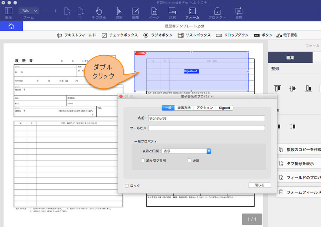Enable the 読み取り専用 checkbox
The width and height of the screenshot is (321, 227).
[x=143, y=160]
